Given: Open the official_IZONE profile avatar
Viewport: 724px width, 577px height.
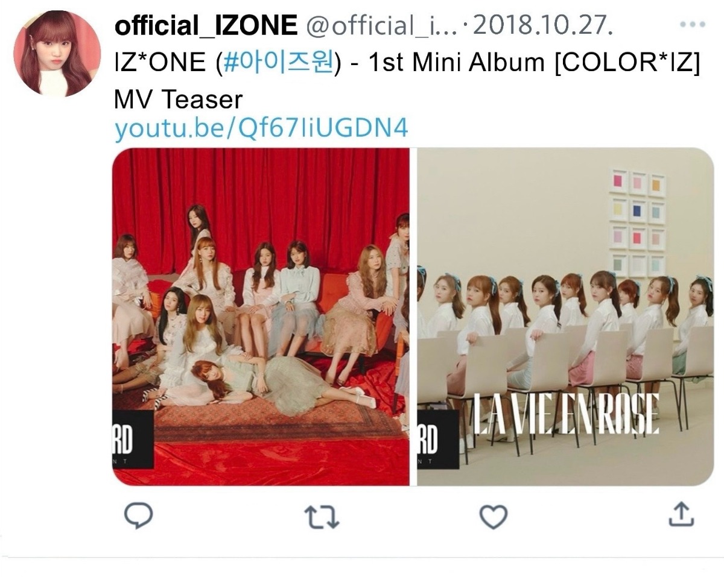Looking at the screenshot, I should pos(57,53).
